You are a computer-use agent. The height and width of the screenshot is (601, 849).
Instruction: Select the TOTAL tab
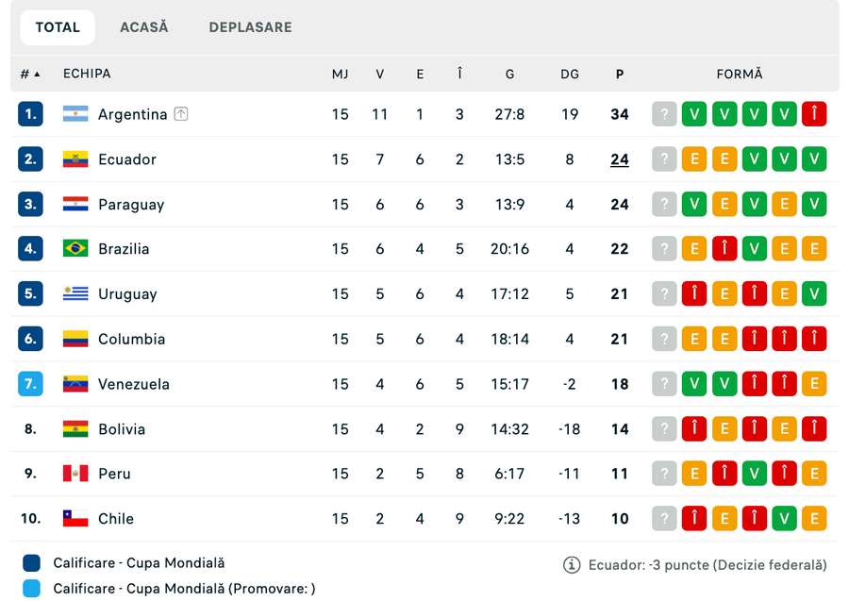coord(58,27)
